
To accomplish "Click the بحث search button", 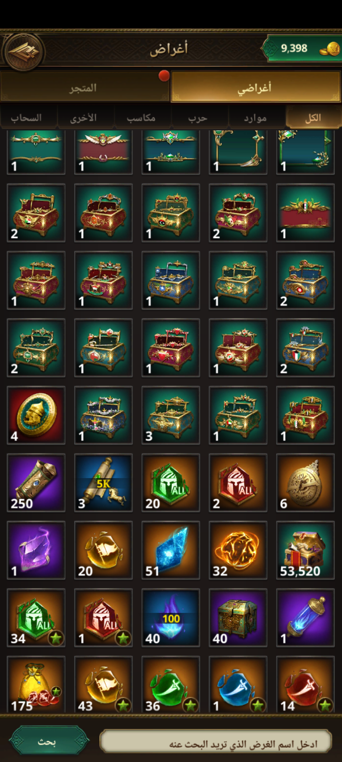I will click(48, 742).
